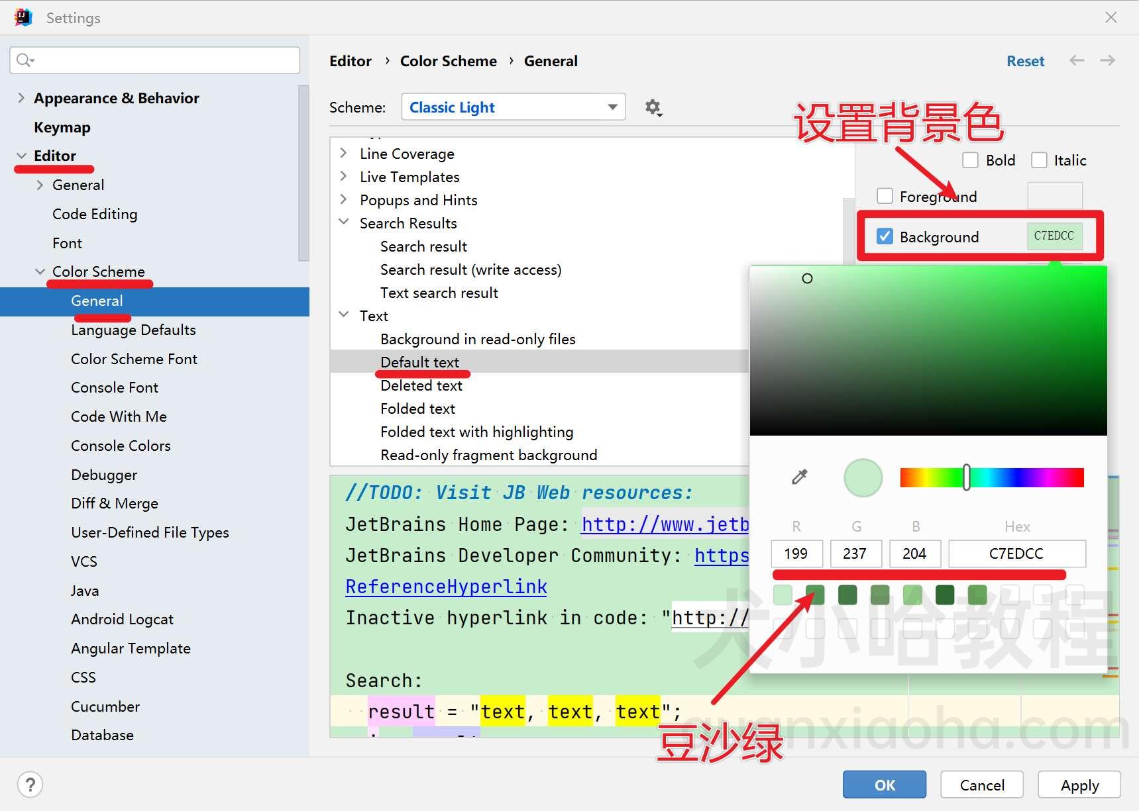Image resolution: width=1139 pixels, height=811 pixels.
Task: Expand Appearance & Behavior section
Action: (x=21, y=98)
